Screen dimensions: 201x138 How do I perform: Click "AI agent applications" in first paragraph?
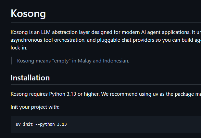(x=161, y=32)
